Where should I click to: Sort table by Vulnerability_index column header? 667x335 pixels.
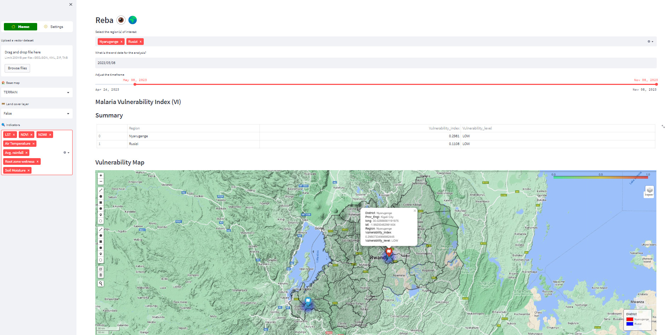pyautogui.click(x=360, y=128)
